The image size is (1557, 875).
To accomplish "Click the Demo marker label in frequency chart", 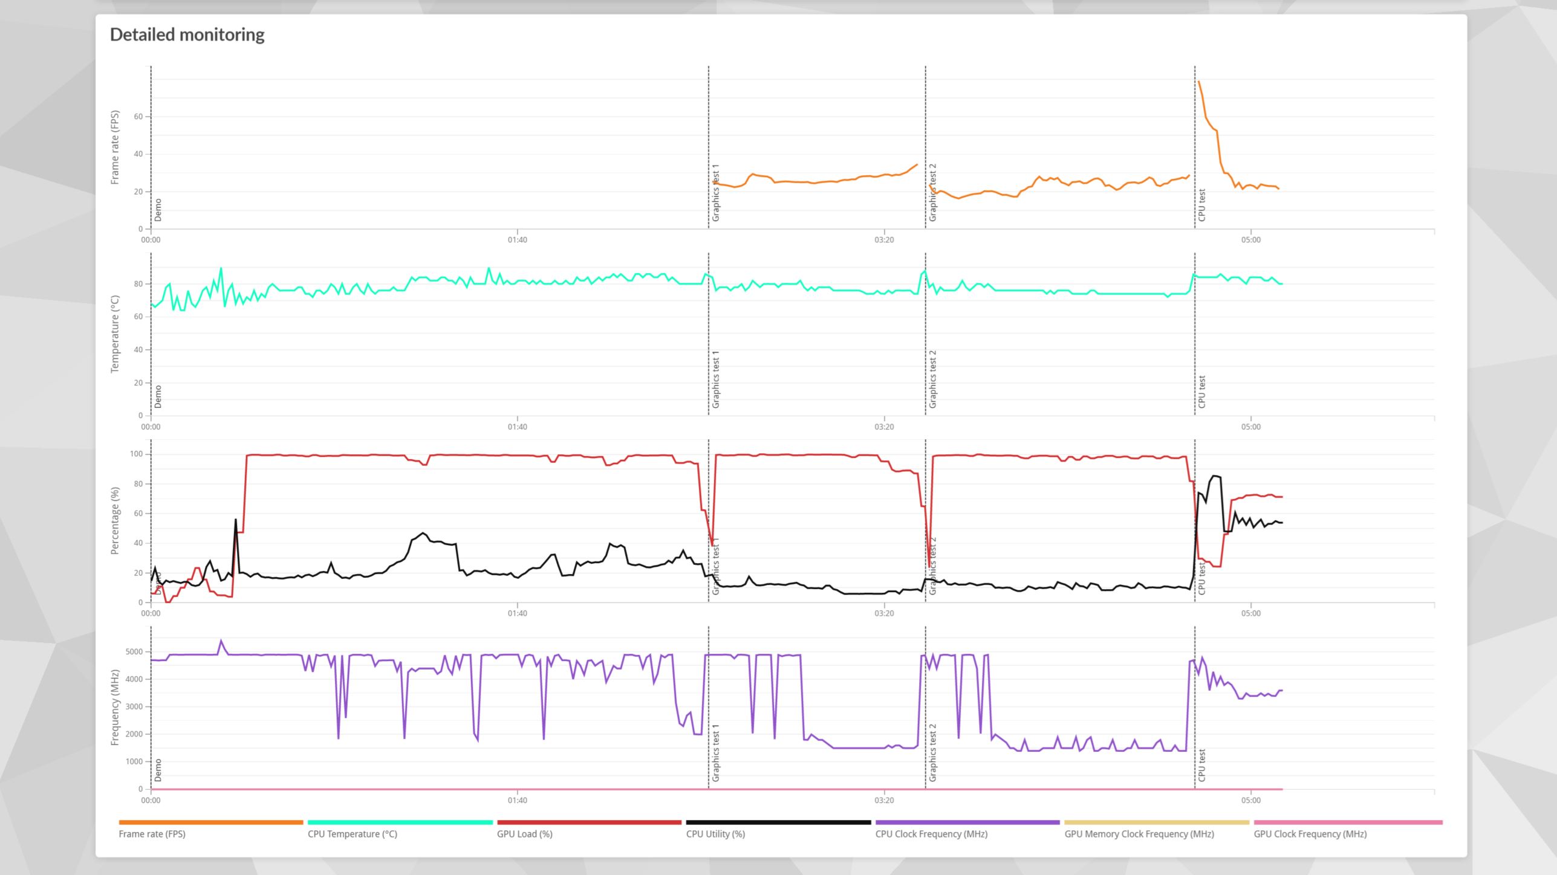I will click(158, 770).
